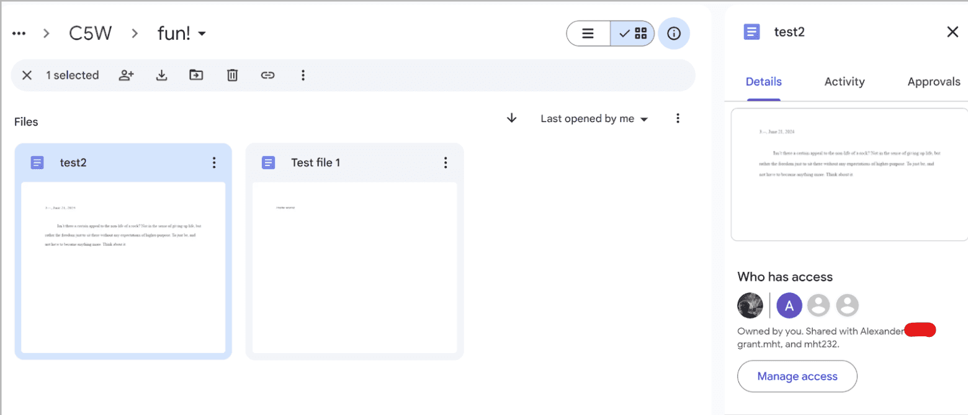
Task: Open the file details info icon
Action: [x=674, y=33]
